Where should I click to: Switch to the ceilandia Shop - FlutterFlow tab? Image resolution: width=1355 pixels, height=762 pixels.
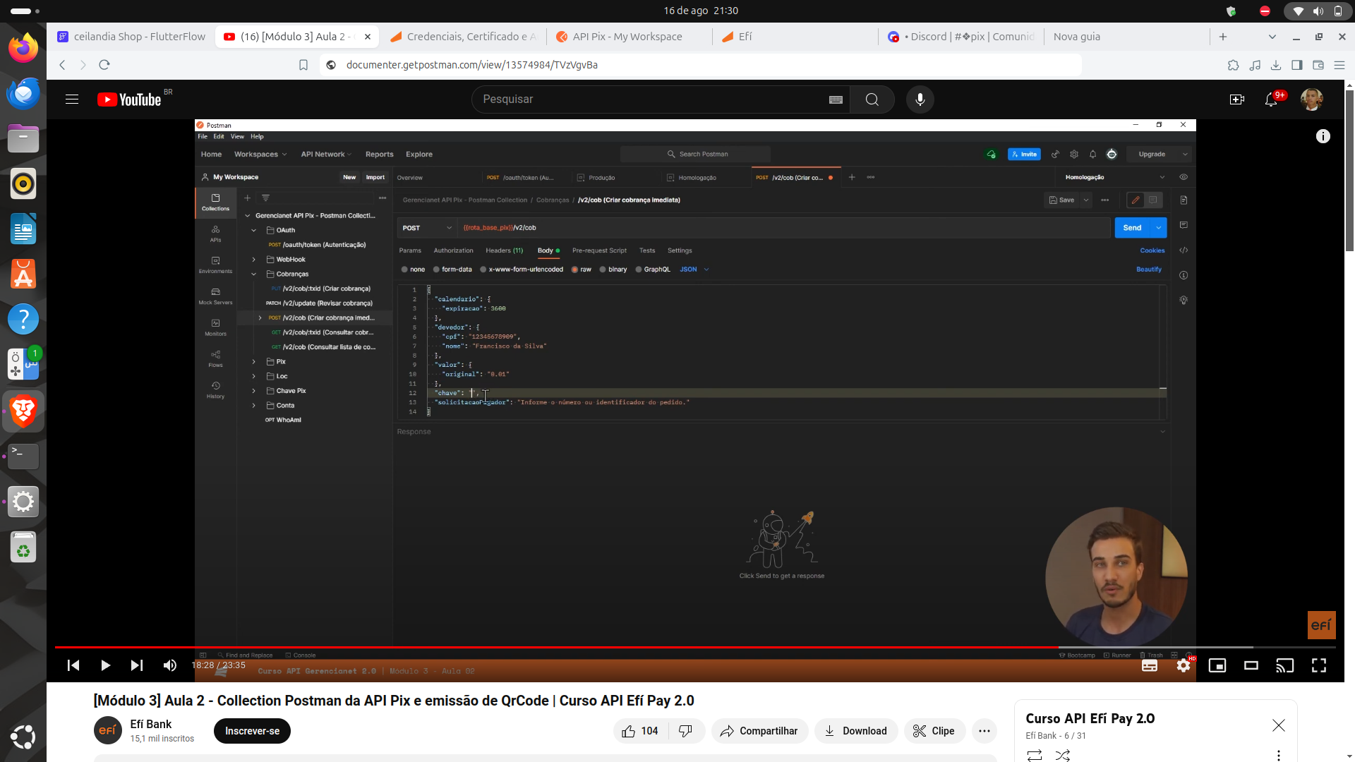click(131, 37)
